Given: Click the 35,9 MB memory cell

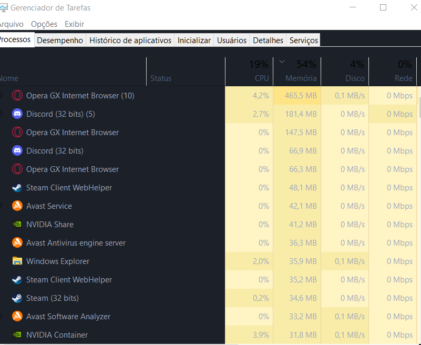Looking at the screenshot, I should [x=297, y=261].
